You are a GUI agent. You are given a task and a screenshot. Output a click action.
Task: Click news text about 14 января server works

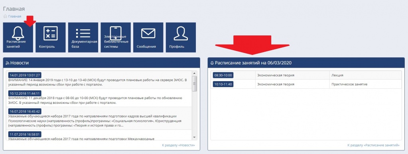[98, 82]
